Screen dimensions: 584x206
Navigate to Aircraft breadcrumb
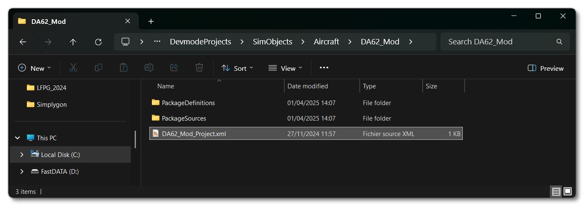click(x=326, y=42)
